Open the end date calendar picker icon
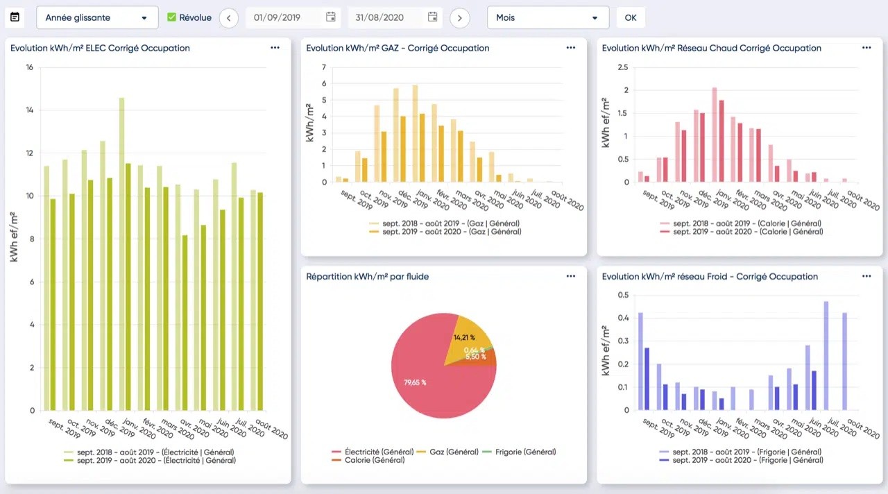This screenshot has width=888, height=494. [432, 17]
